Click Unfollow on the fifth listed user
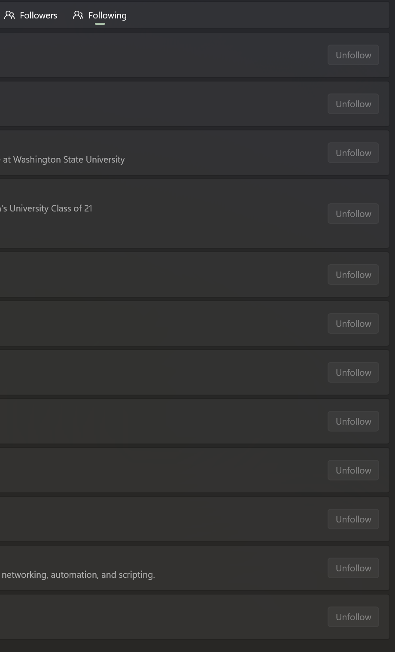The image size is (395, 652). click(353, 275)
